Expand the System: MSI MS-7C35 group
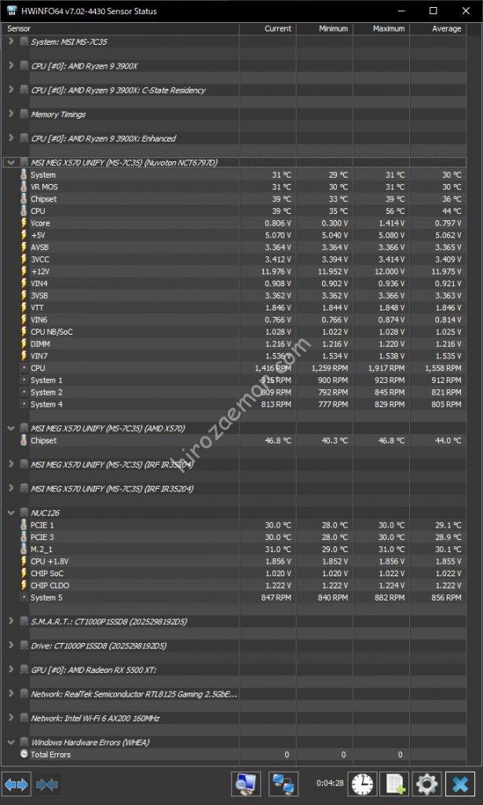This screenshot has width=483, height=805. pos(11,41)
